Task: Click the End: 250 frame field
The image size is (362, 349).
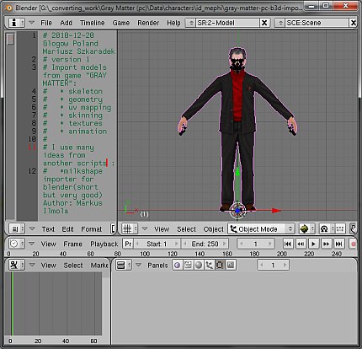Action: pos(205,244)
